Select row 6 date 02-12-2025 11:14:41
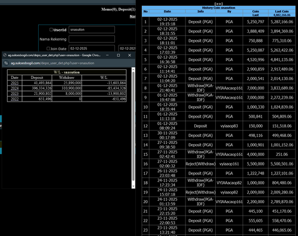298x236 pixels. point(167,69)
